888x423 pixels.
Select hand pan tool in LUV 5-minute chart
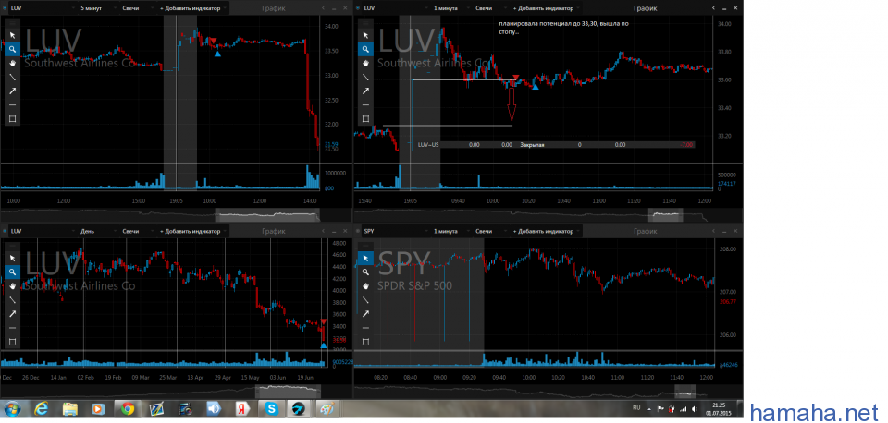(x=12, y=63)
